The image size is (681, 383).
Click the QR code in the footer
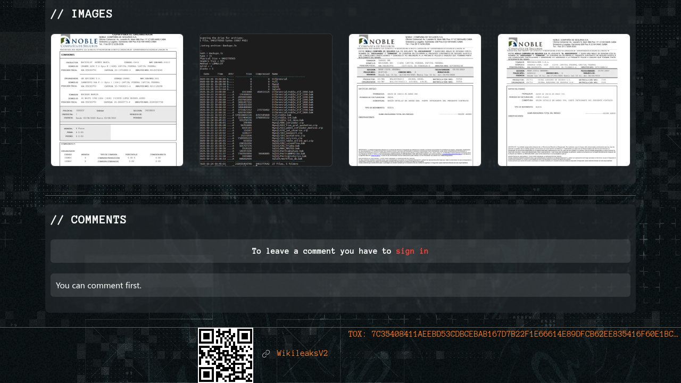point(226,355)
